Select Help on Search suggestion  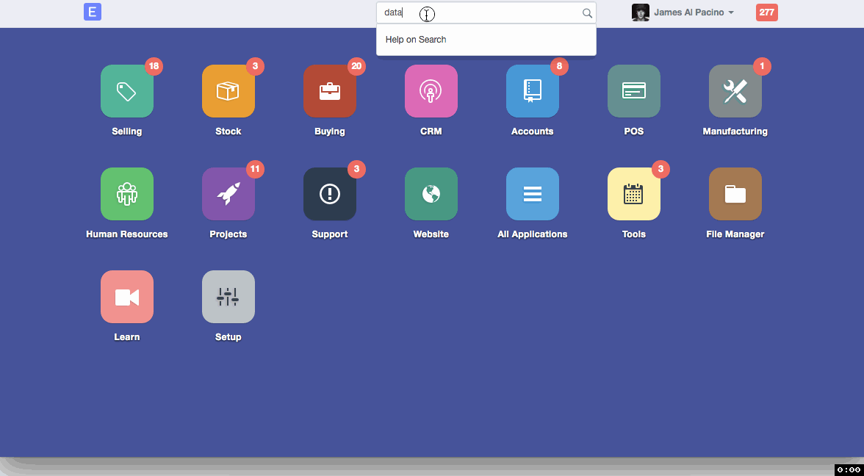[416, 40]
